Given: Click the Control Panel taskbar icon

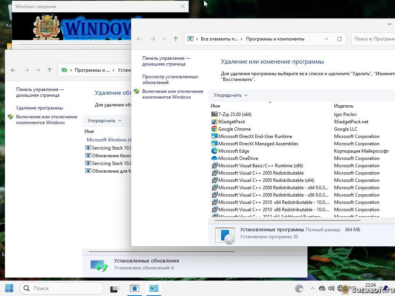Looking at the screenshot, I should [154, 288].
